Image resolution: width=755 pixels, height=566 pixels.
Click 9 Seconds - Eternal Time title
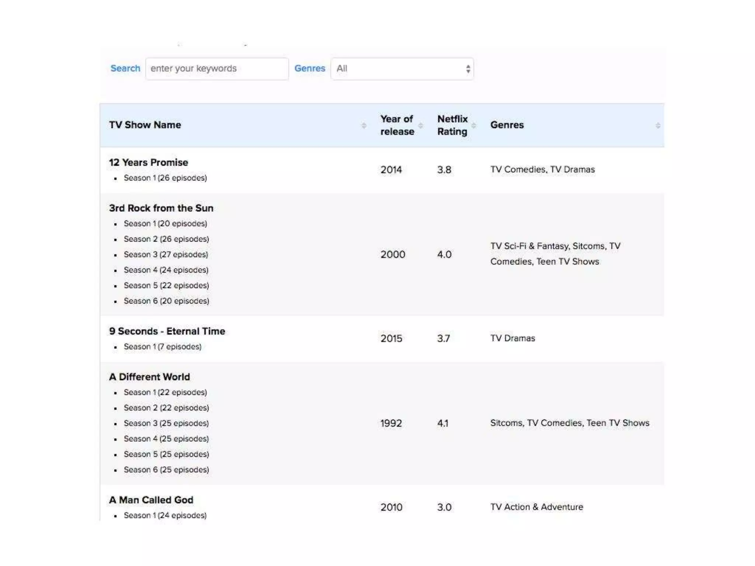(x=167, y=331)
